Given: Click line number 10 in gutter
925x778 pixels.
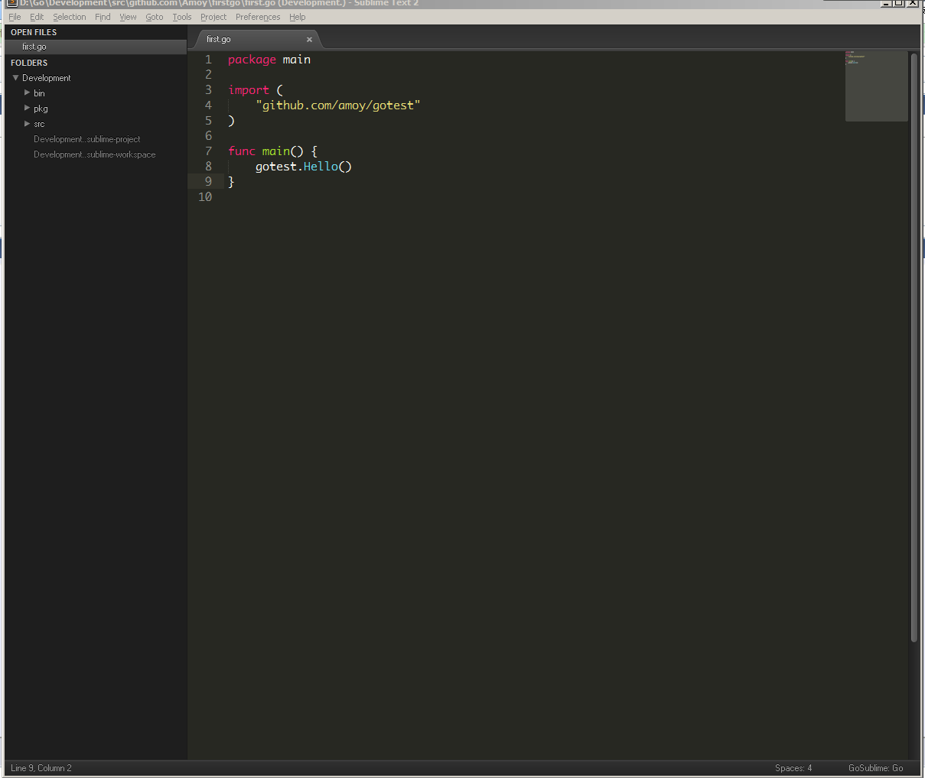Looking at the screenshot, I should [x=205, y=197].
